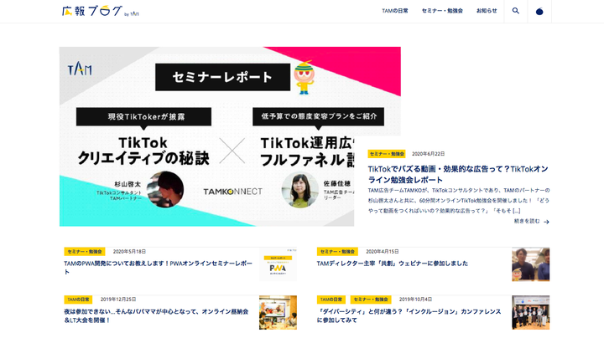Click the セミナー・勉強会 tag dated 2020年5月18日

point(85,252)
